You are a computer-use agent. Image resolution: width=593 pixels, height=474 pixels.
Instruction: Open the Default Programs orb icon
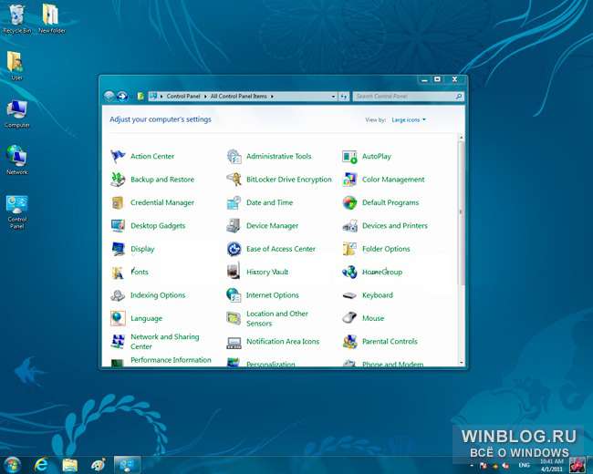click(349, 202)
